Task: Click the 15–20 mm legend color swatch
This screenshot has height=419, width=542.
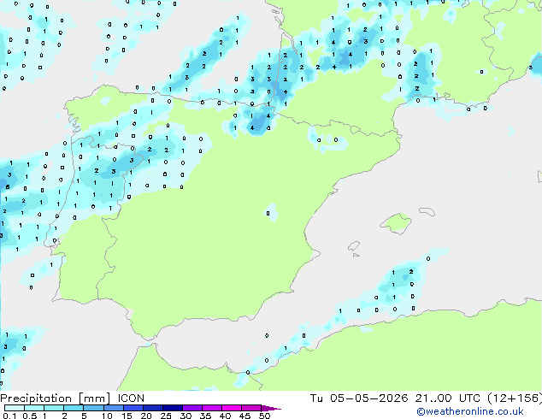Action: (x=133, y=408)
